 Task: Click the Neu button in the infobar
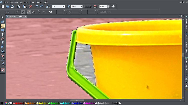point(8,12)
